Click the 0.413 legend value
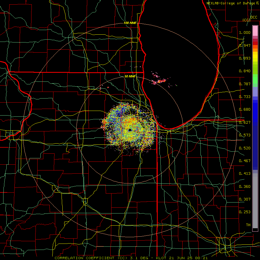Image resolution: width=260 pixels, height=260 pixels. pos(245,174)
